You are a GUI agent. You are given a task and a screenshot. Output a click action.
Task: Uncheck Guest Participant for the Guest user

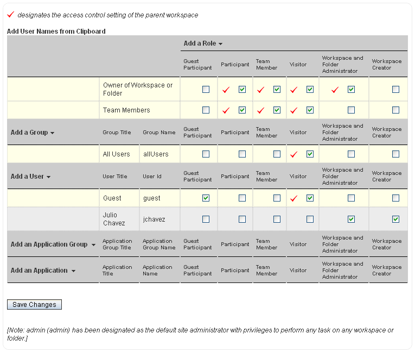pyautogui.click(x=206, y=198)
